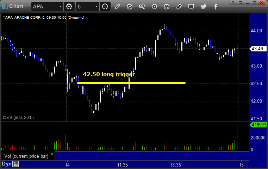Open the alerts A icon menu

(167, 7)
